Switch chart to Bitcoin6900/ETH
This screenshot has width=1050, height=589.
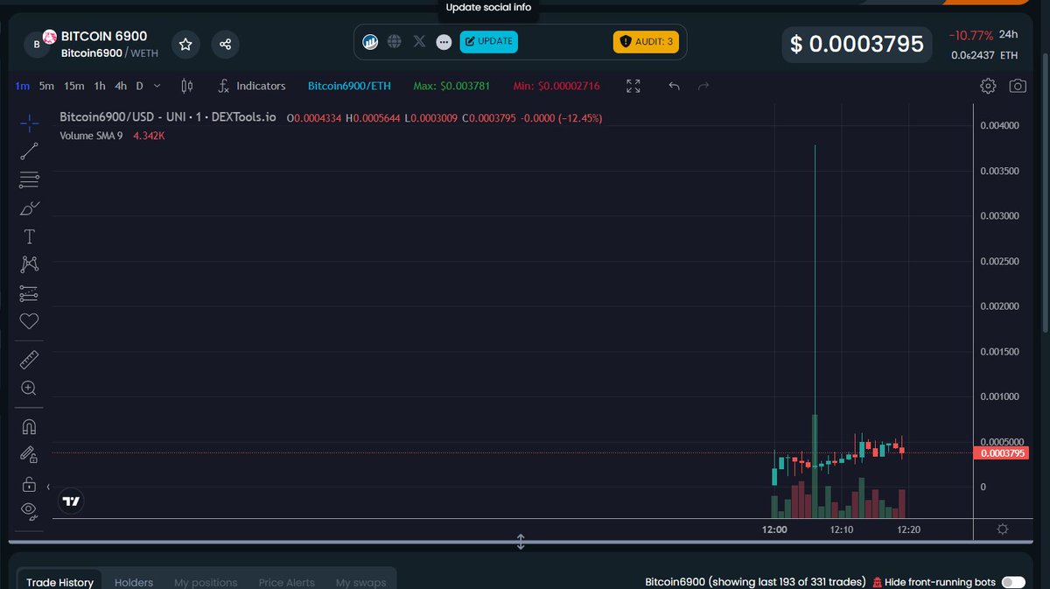[350, 86]
